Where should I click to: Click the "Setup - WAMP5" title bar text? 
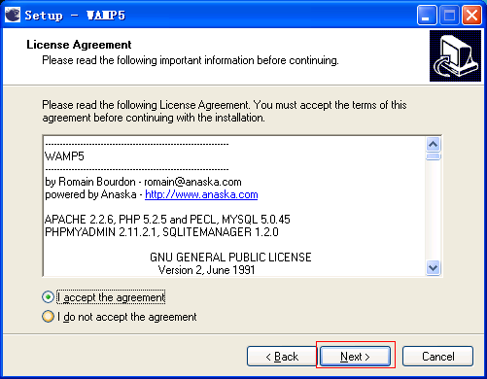pyautogui.click(x=75, y=16)
